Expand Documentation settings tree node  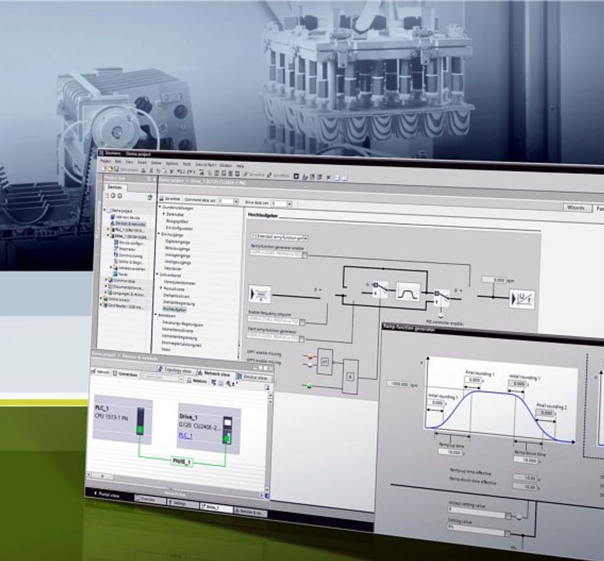106,287
